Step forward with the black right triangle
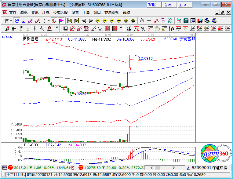 click(91, 21)
